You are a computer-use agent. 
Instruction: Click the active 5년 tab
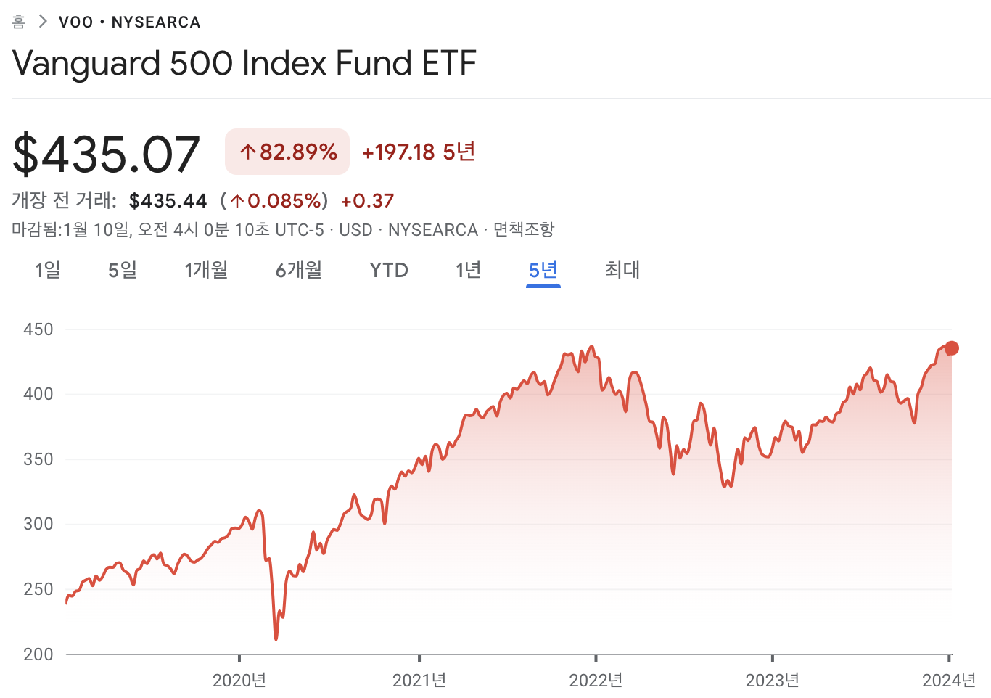(x=543, y=270)
